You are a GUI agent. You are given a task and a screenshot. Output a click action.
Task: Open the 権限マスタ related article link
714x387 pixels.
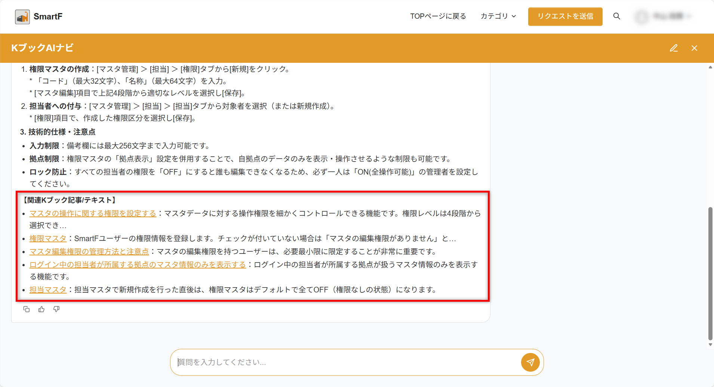(x=48, y=239)
